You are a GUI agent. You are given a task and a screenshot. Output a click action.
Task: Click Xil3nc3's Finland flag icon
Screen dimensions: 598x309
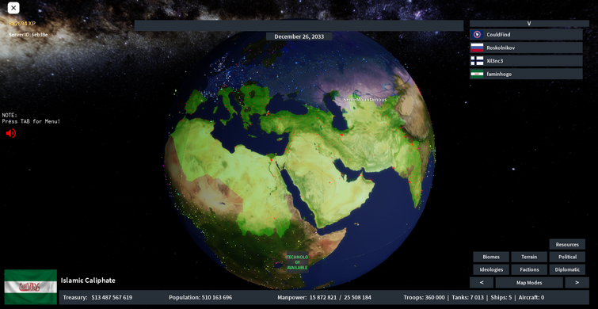coord(477,61)
